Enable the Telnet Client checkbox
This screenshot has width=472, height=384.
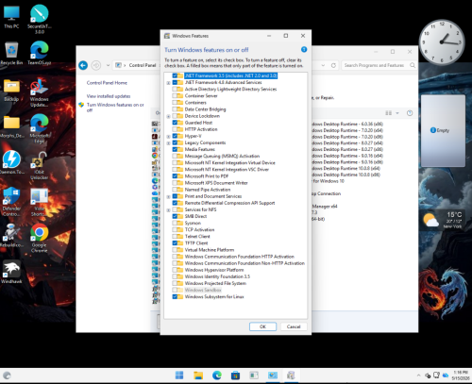click(x=175, y=237)
